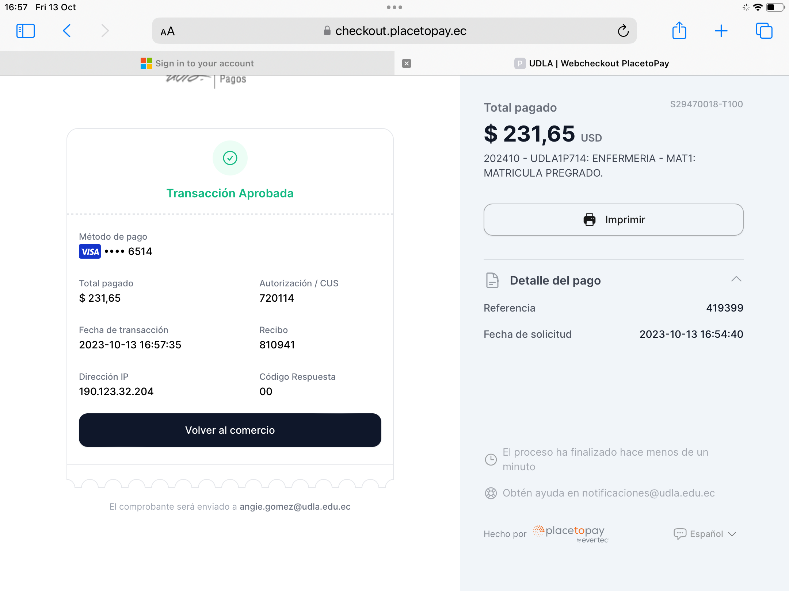
Task: Click the Imprimir print button
Action: point(613,220)
